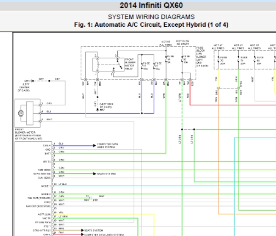Click the vertical "RED" wire color label
Screen dimensions: 276x236
click(188, 96)
